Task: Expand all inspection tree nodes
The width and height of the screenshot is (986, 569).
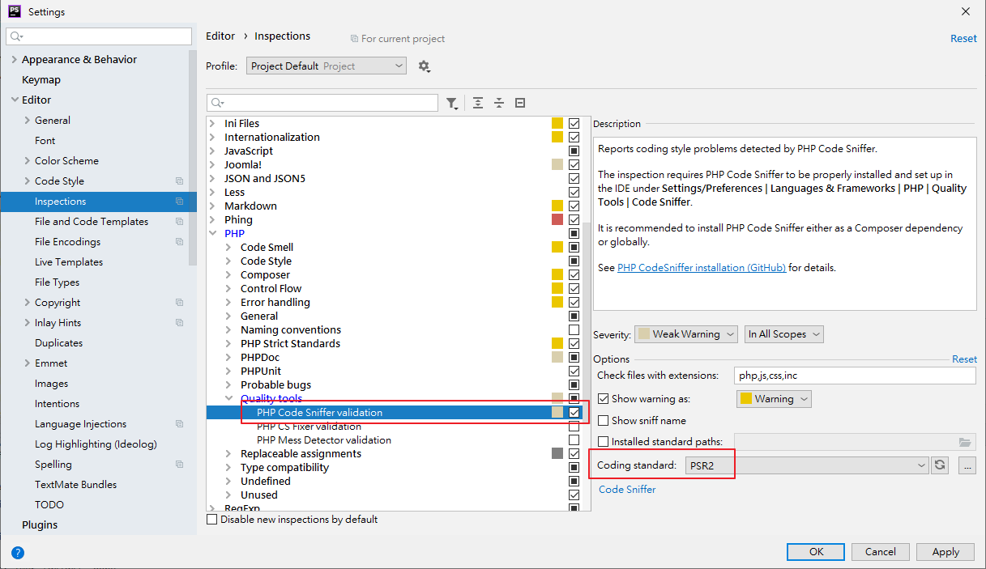Action: pyautogui.click(x=477, y=103)
